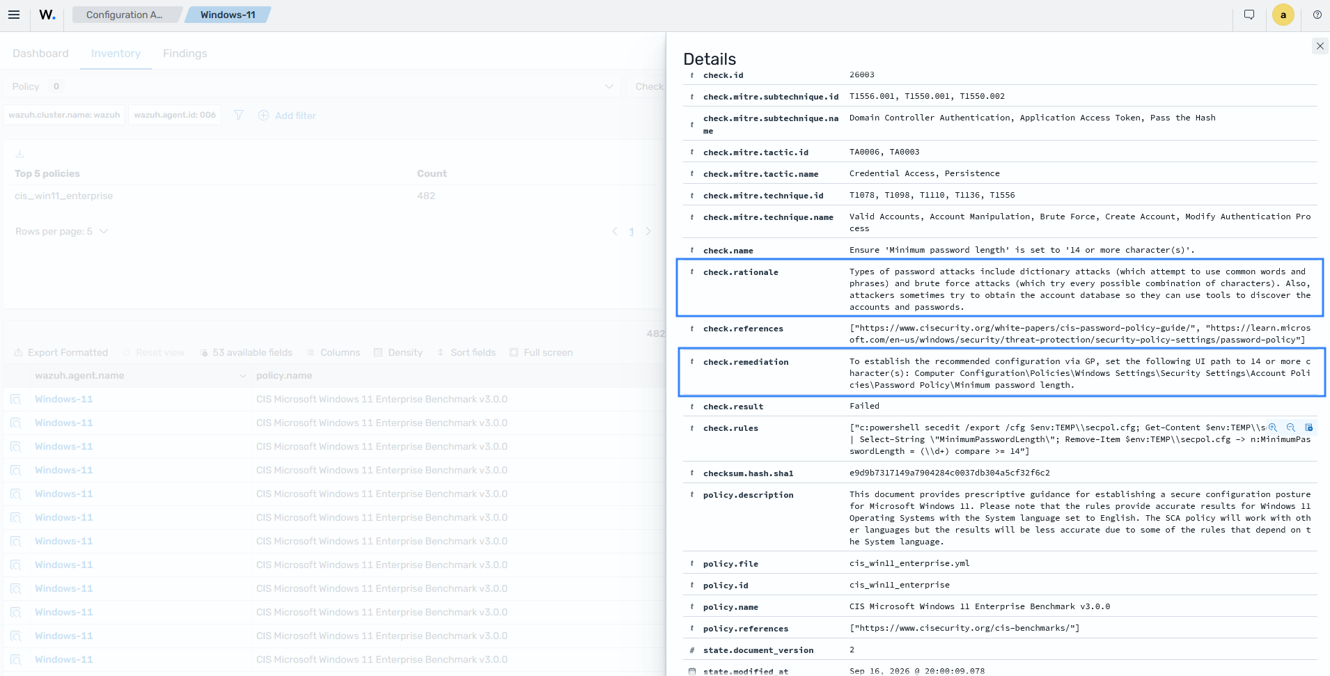Click the checksum.hash.sha1 value
The height and width of the screenshot is (676, 1330).
pyautogui.click(x=950, y=473)
